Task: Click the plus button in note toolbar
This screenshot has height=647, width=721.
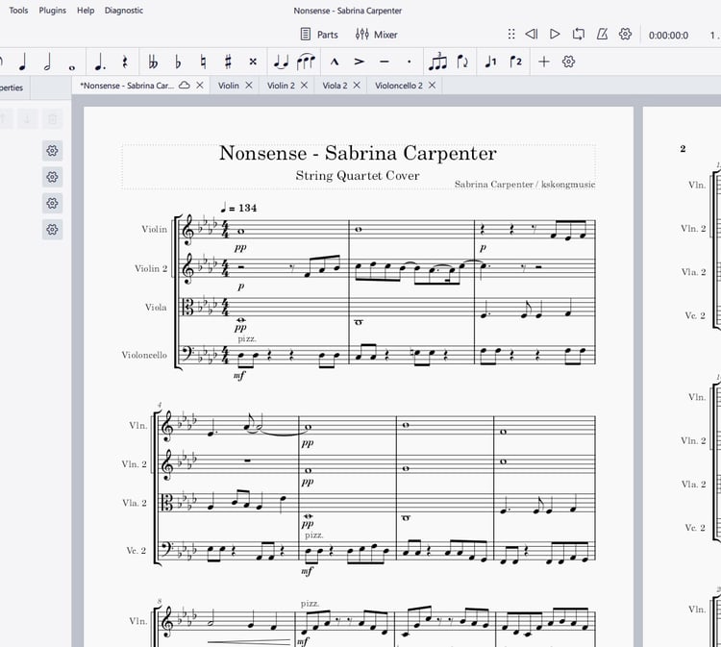Action: (544, 62)
